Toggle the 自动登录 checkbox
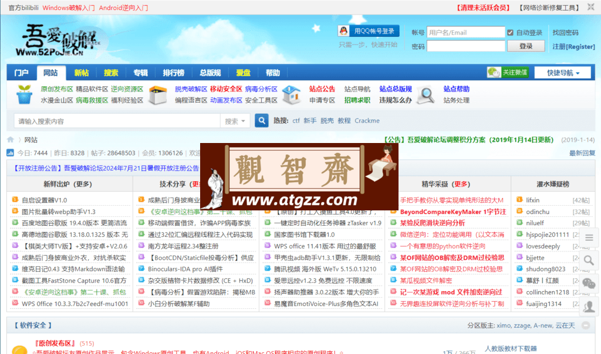The width and height of the screenshot is (601, 354). pyautogui.click(x=510, y=33)
